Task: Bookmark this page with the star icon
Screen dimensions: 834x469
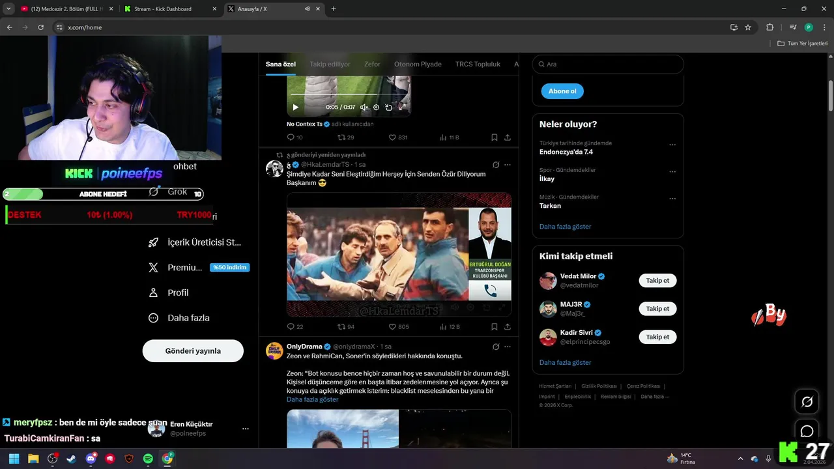Action: point(748,27)
